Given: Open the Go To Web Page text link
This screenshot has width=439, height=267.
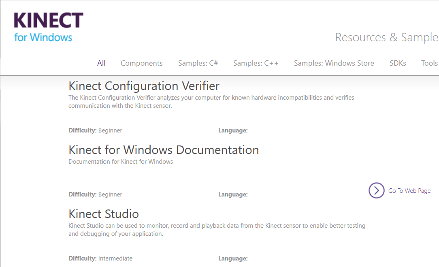Looking at the screenshot, I should coord(409,191).
